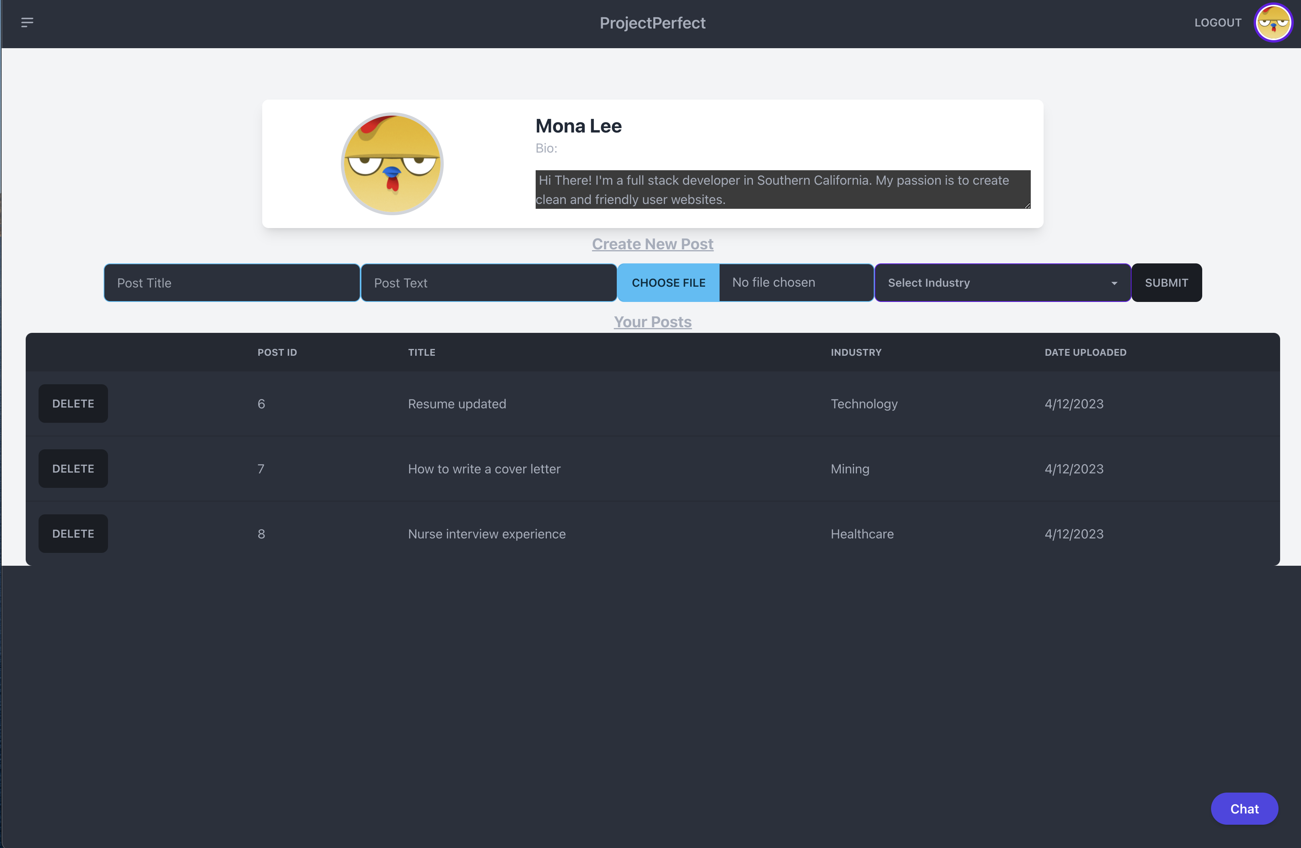The height and width of the screenshot is (848, 1301).
Task: Expand the Select Industry dropdown
Action: click(x=1003, y=283)
